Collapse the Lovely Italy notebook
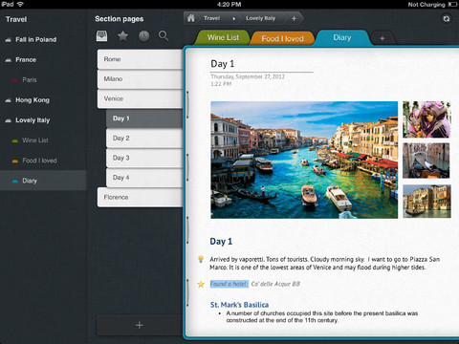The height and width of the screenshot is (344, 459). [x=9, y=120]
